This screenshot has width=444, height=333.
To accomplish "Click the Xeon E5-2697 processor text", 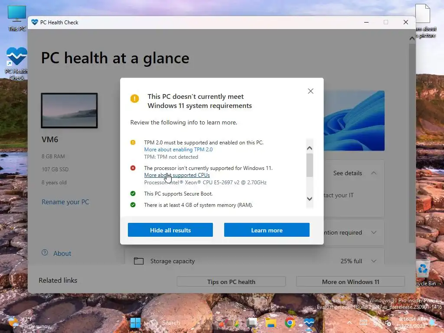I will pos(205,183).
